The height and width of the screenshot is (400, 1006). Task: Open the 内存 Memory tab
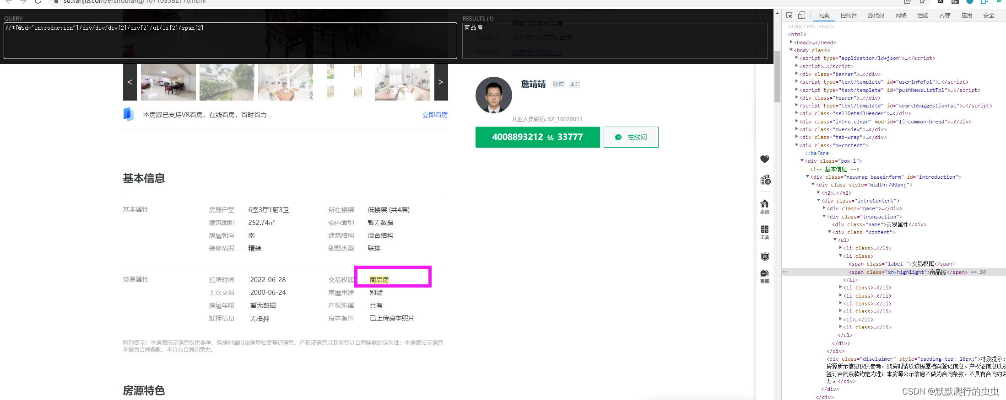[945, 15]
